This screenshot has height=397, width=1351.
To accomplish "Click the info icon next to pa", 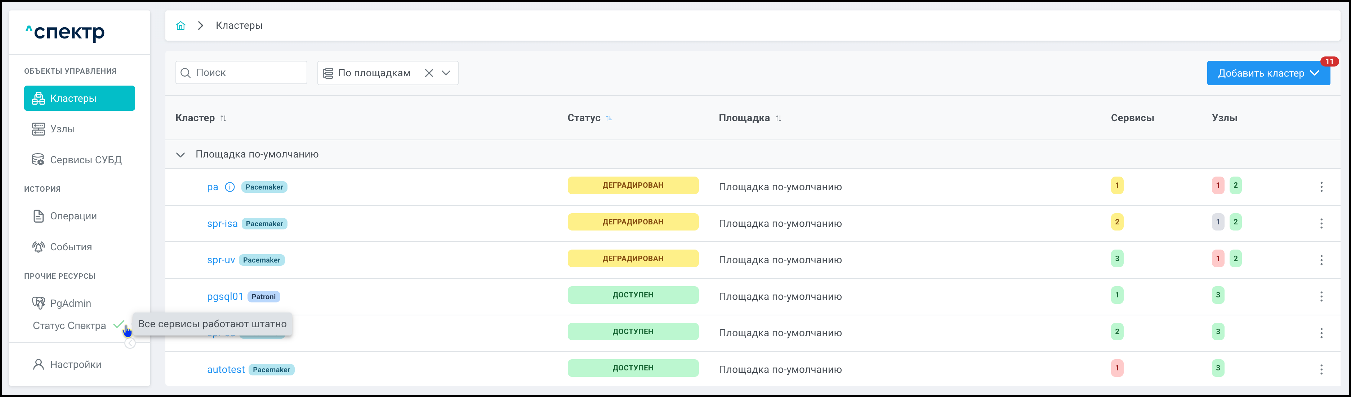I will click(x=230, y=187).
